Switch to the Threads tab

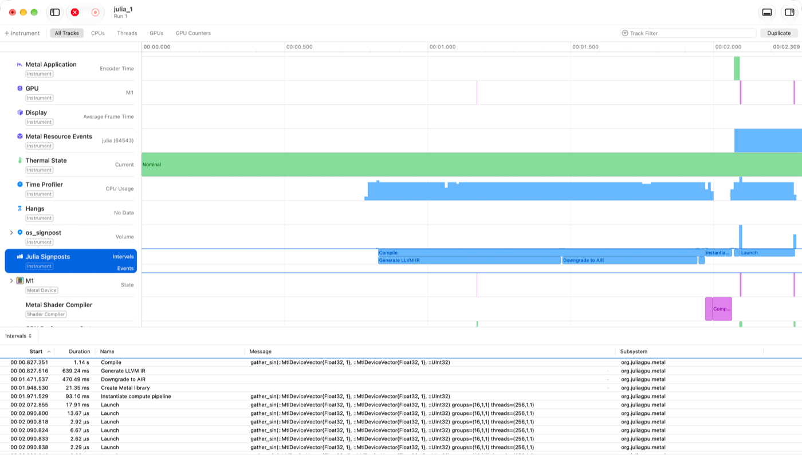point(127,33)
